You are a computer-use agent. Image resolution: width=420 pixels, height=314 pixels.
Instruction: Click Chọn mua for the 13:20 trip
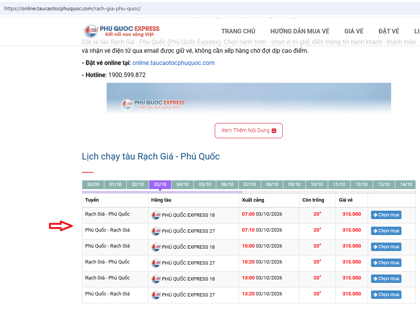[386, 294]
